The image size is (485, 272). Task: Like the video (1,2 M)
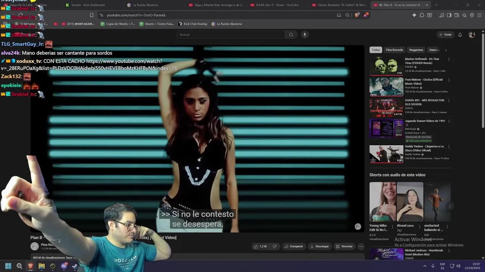click(260, 246)
